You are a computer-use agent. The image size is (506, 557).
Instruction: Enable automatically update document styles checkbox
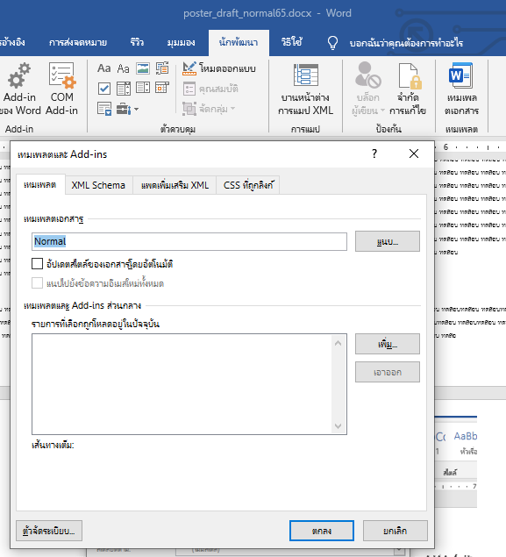click(38, 264)
